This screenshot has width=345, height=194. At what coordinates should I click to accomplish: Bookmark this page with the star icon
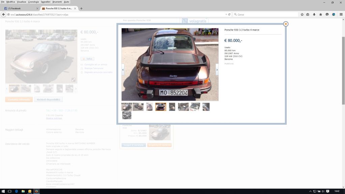[302, 14]
